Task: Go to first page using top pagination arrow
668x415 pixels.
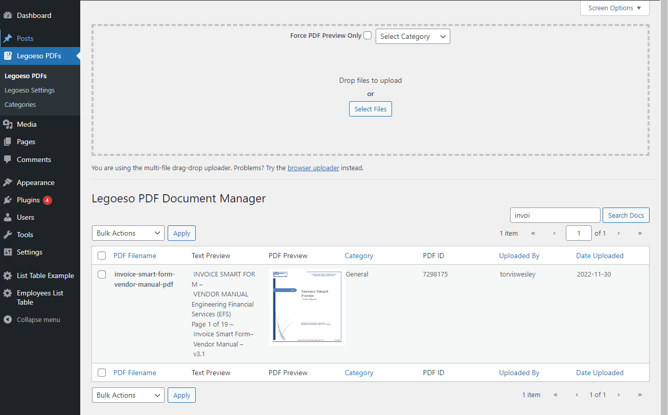Action: click(x=533, y=233)
